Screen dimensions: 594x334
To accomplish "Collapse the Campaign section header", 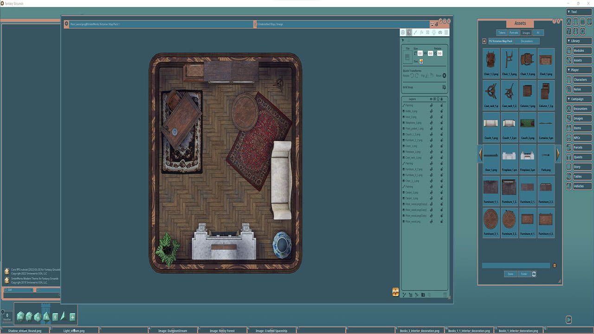I will point(579,99).
